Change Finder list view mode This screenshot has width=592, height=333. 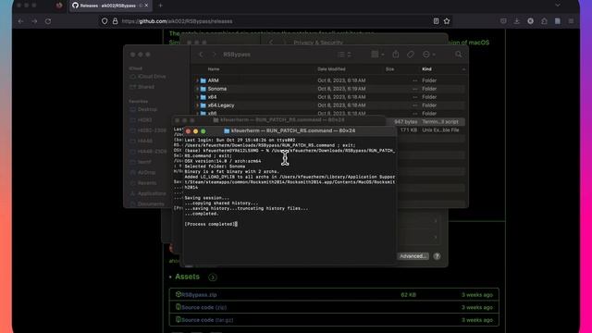click(x=344, y=55)
